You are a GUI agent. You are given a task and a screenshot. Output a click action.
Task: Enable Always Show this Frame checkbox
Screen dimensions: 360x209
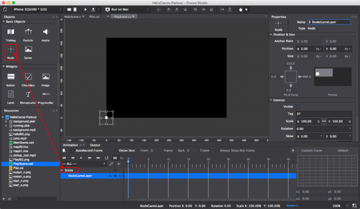coord(217,150)
